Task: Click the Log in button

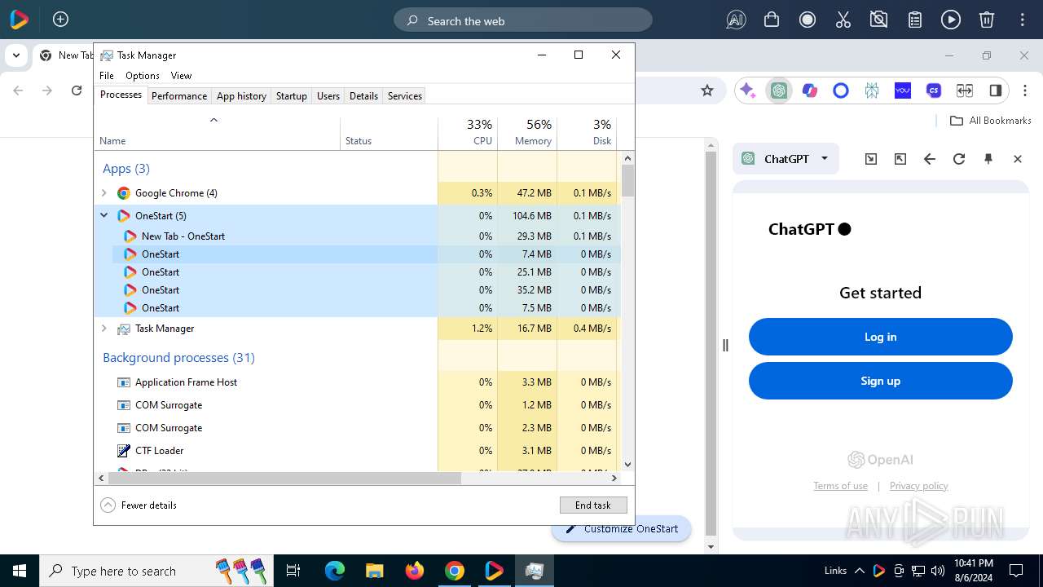Action: [x=880, y=337]
